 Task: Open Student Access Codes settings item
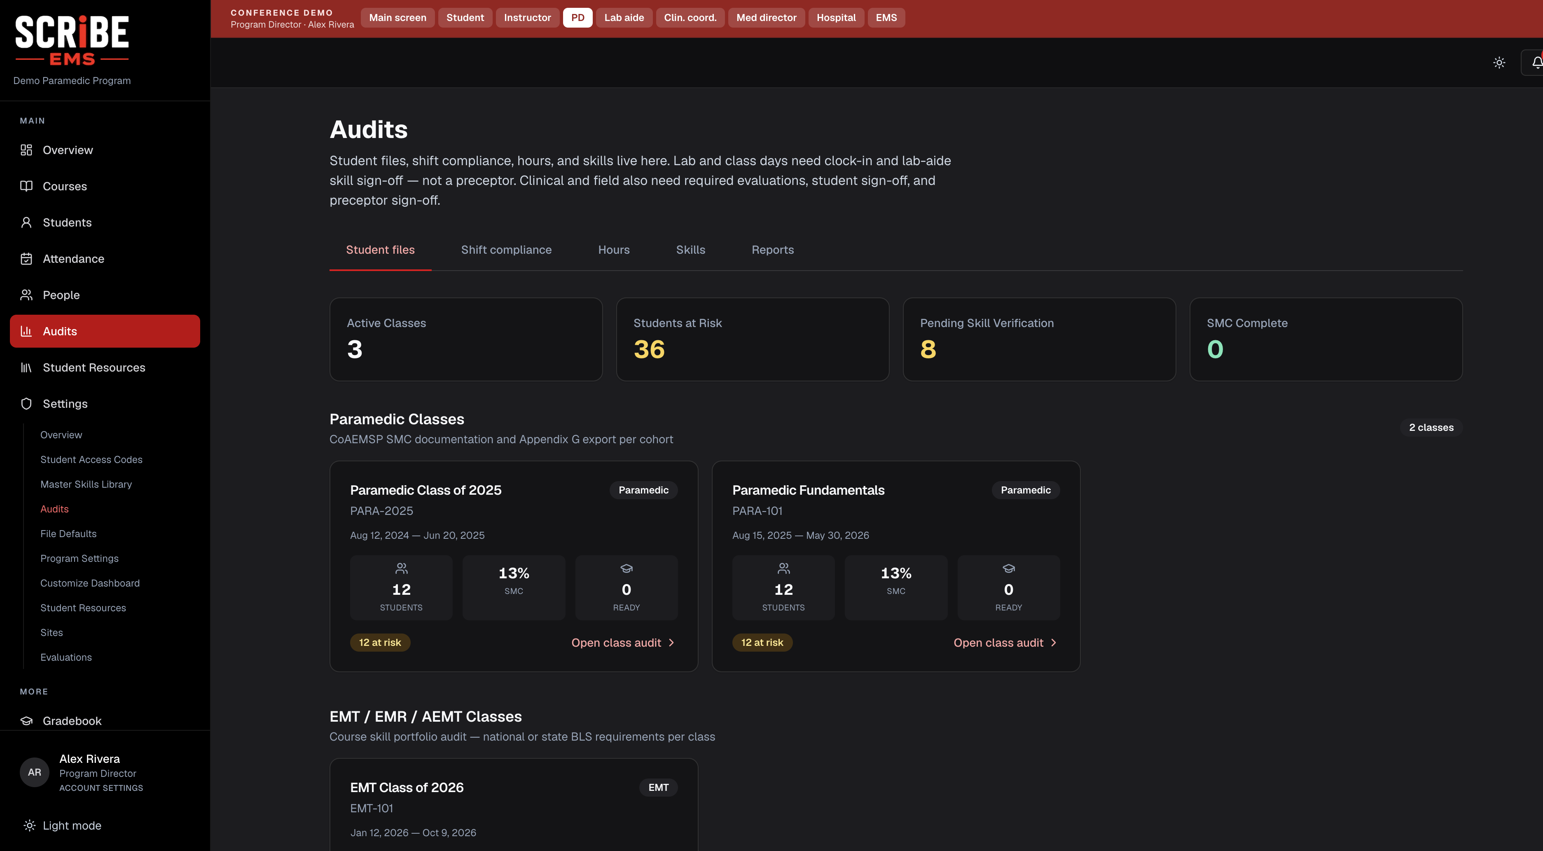point(91,459)
